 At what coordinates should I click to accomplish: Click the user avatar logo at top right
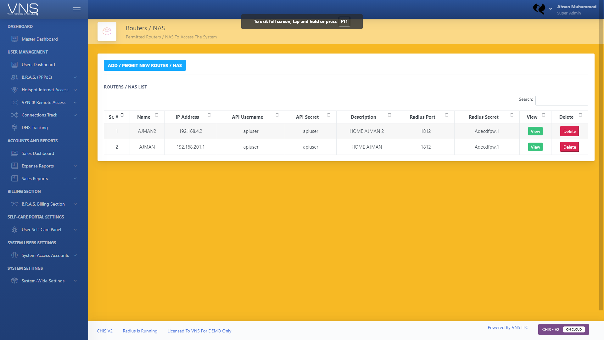pyautogui.click(x=539, y=9)
